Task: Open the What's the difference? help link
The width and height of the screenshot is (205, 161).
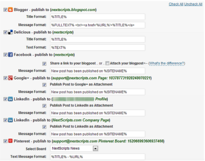Action: pos(167,64)
